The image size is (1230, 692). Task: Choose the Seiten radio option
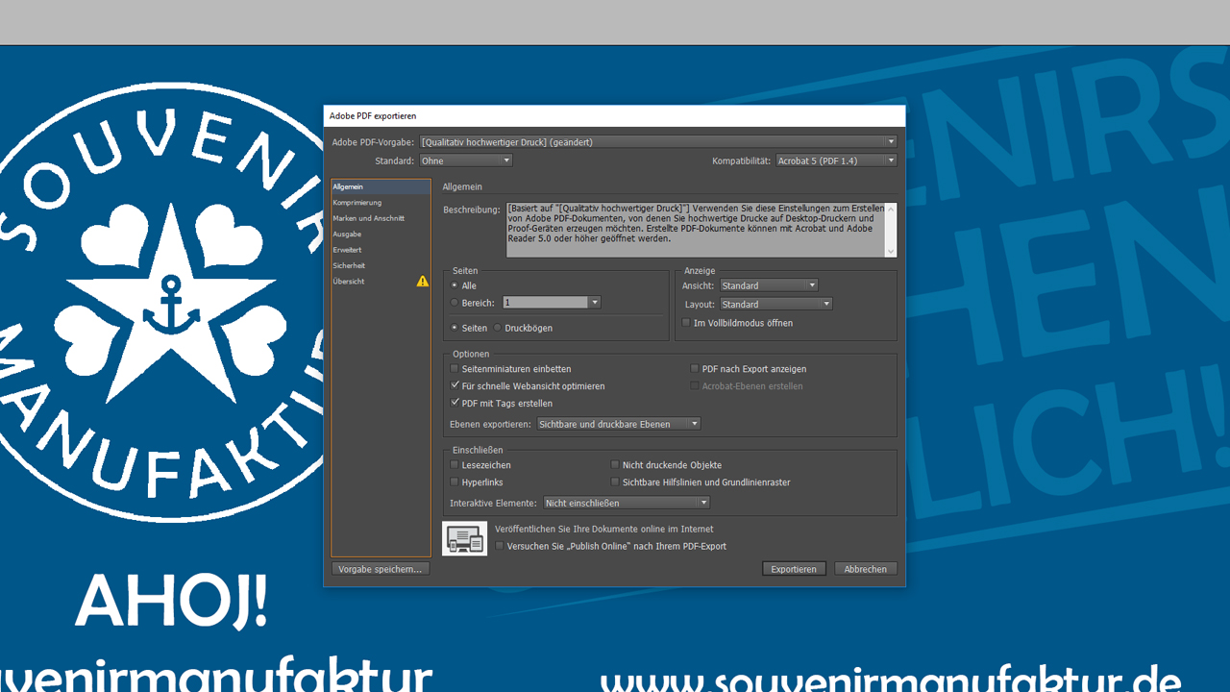[455, 328]
